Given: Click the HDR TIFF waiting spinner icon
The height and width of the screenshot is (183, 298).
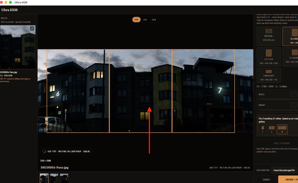Looking at the screenshot, I should 44,152.
